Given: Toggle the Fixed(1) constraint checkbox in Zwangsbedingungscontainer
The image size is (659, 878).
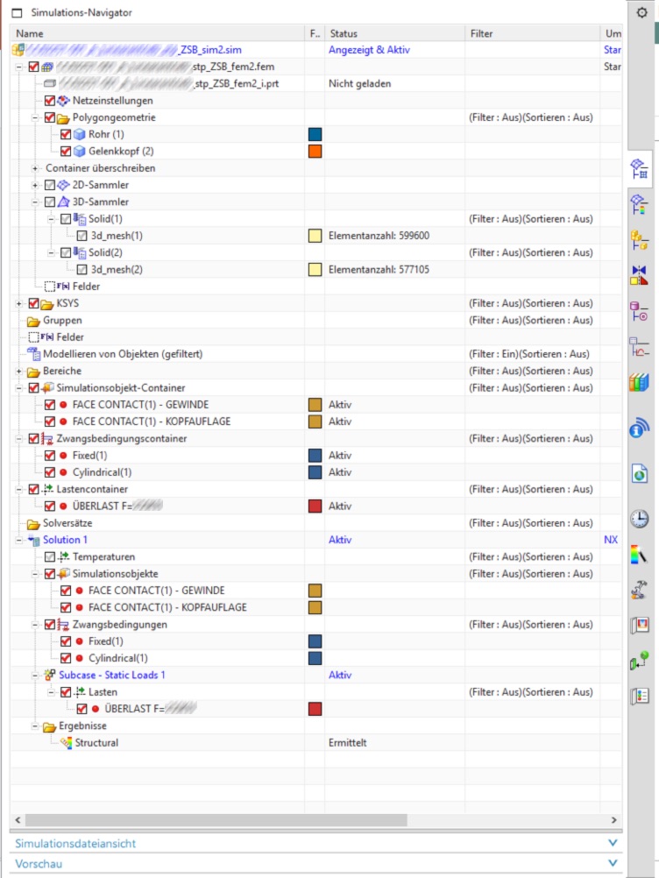Looking at the screenshot, I should [x=50, y=456].
